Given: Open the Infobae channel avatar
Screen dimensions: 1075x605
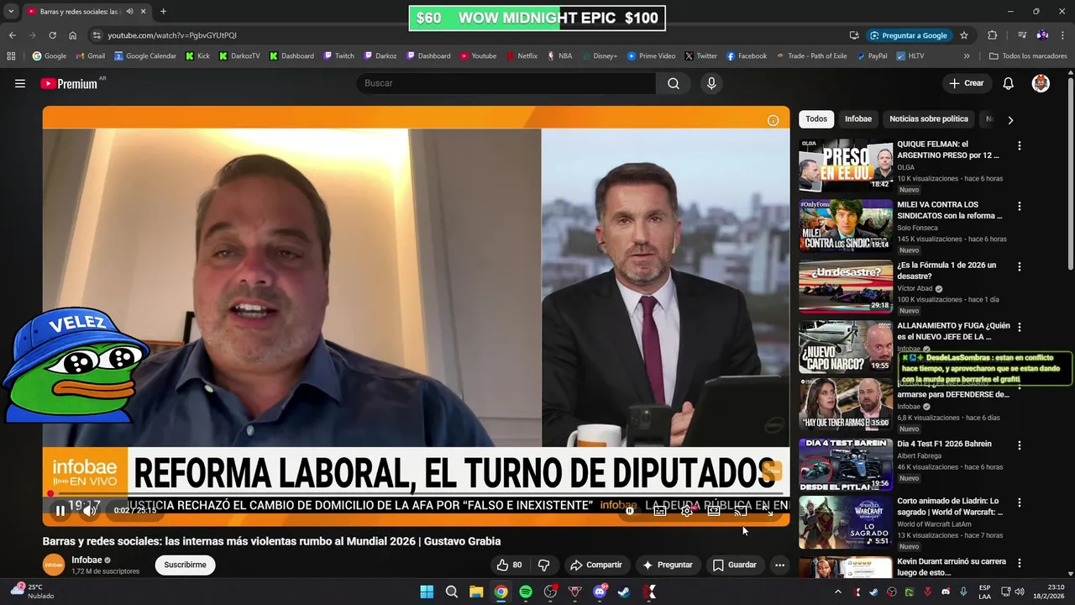Looking at the screenshot, I should [x=54, y=565].
